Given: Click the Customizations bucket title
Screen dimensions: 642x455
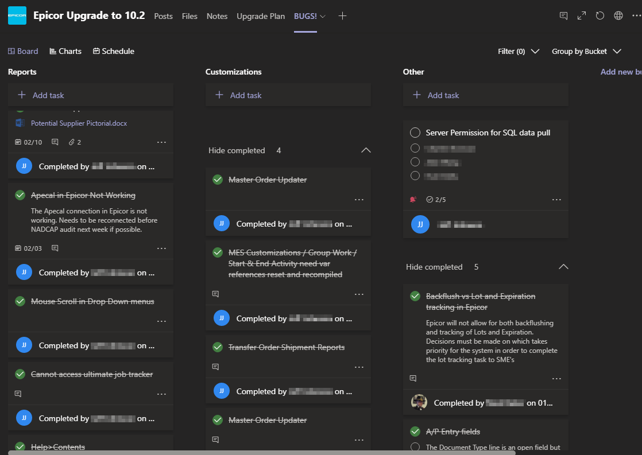Looking at the screenshot, I should [233, 72].
